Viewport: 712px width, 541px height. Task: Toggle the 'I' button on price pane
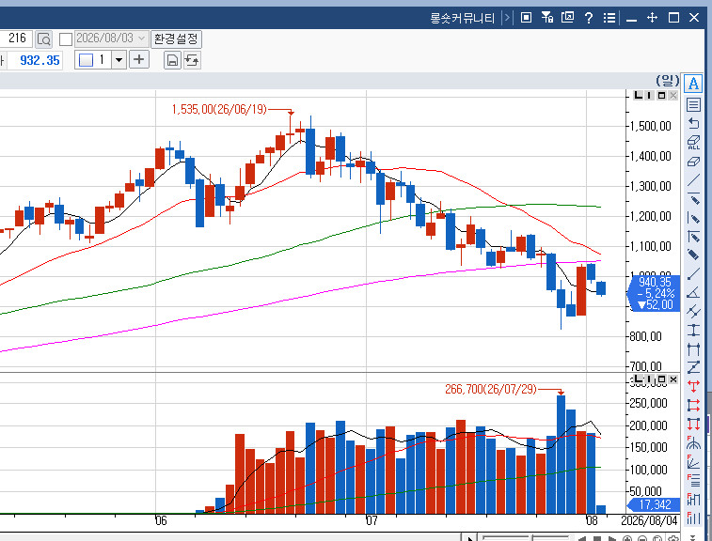tap(649, 95)
